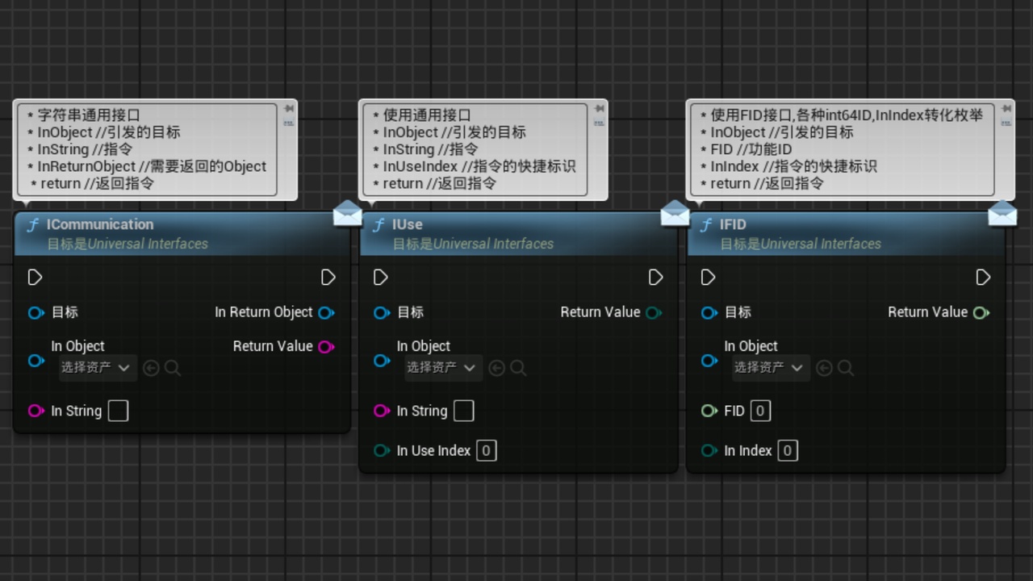Use selected asset arrow on IFID In Object

point(824,368)
